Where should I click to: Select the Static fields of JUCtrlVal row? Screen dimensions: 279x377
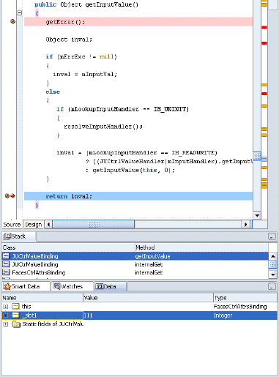pos(139,324)
